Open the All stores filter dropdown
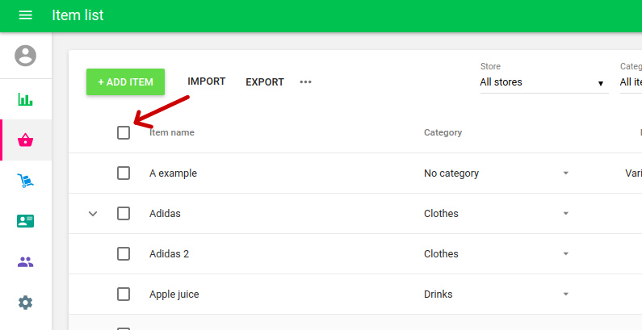 (x=543, y=82)
